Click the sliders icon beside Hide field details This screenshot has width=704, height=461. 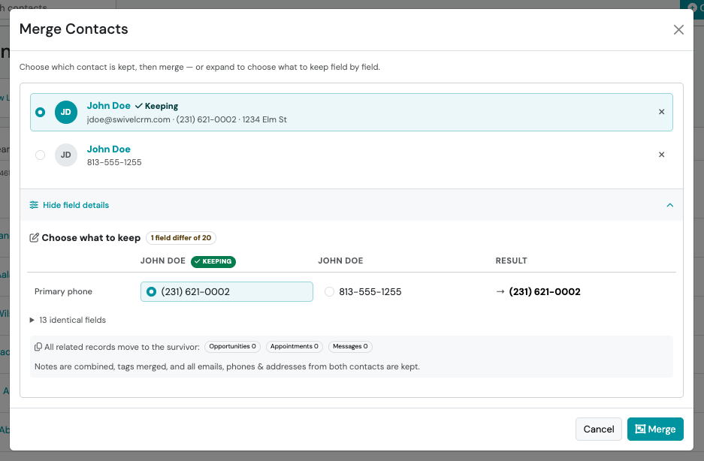point(34,205)
